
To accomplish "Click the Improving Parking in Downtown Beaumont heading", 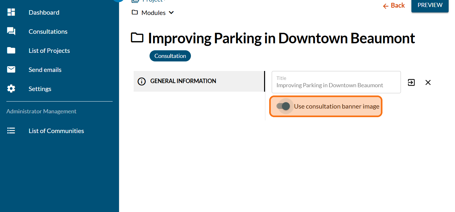I will pyautogui.click(x=281, y=38).
